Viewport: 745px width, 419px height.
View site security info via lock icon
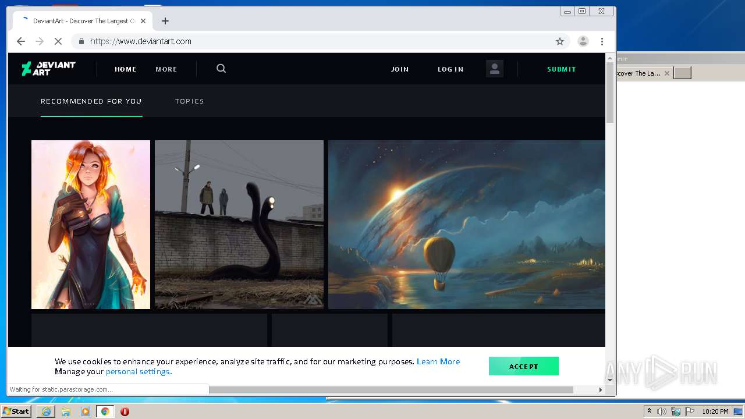point(81,41)
